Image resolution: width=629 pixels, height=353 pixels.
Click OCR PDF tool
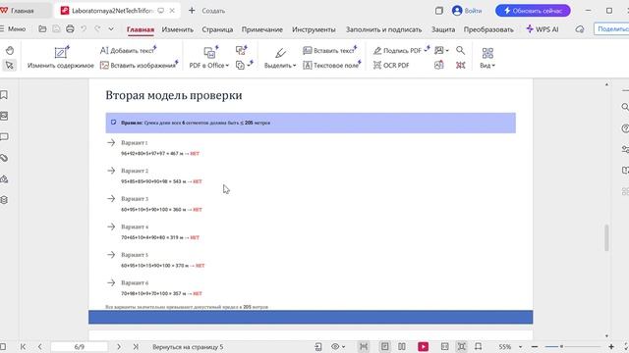[x=391, y=66]
